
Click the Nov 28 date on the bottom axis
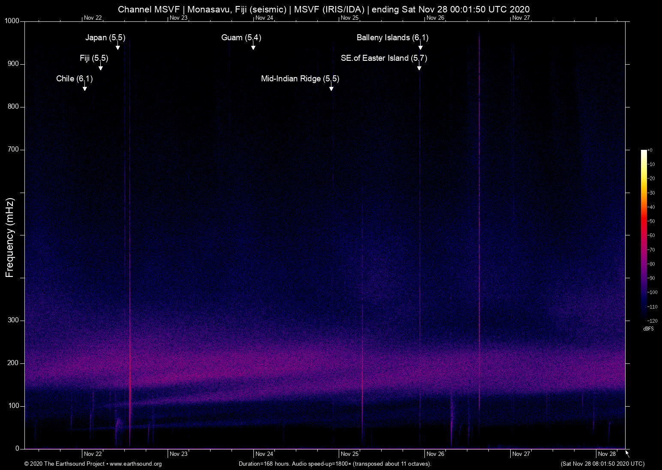click(607, 454)
